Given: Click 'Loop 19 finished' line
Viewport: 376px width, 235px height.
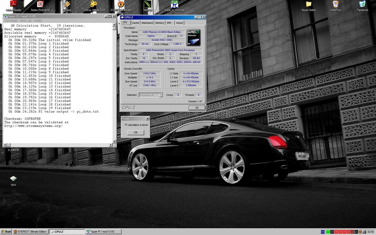Looking at the screenshot, I should [39, 108].
